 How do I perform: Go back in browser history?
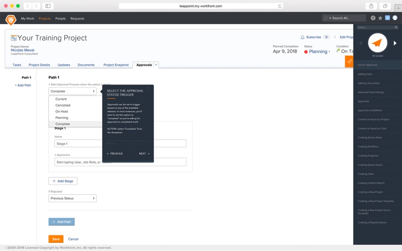point(28,6)
